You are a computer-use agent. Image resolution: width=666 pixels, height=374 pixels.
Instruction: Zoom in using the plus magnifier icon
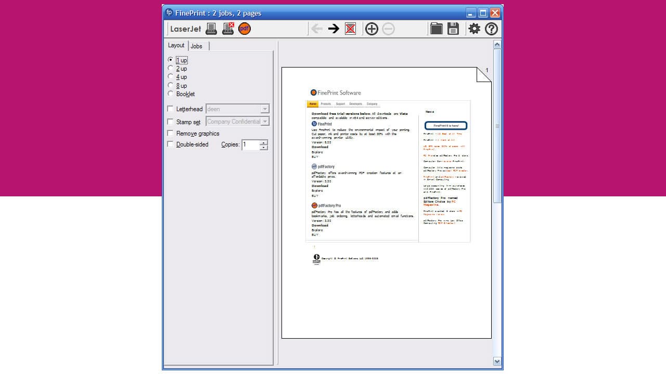pyautogui.click(x=372, y=29)
